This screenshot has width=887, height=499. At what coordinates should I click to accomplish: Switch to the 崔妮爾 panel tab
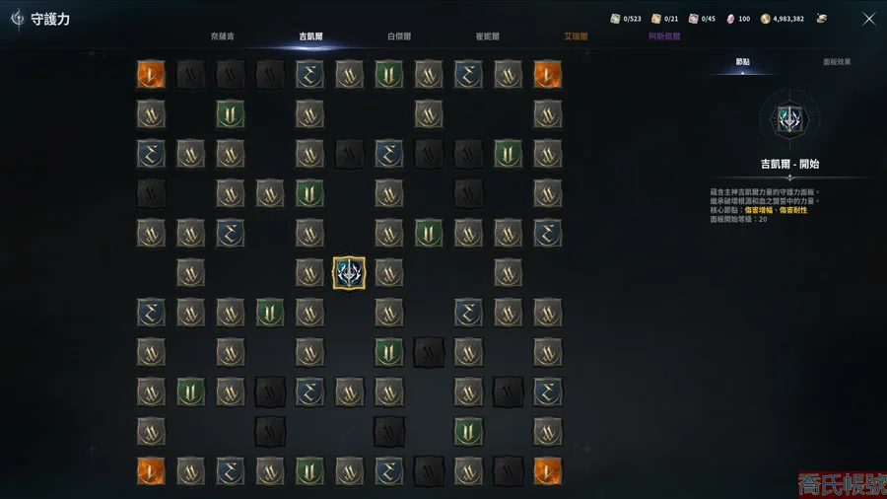(x=488, y=36)
